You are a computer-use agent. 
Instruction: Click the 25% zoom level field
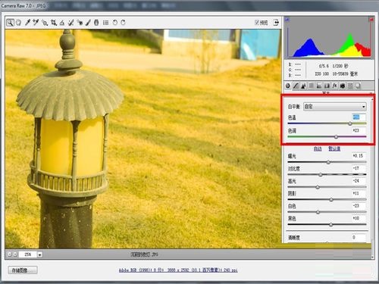[x=28, y=254]
